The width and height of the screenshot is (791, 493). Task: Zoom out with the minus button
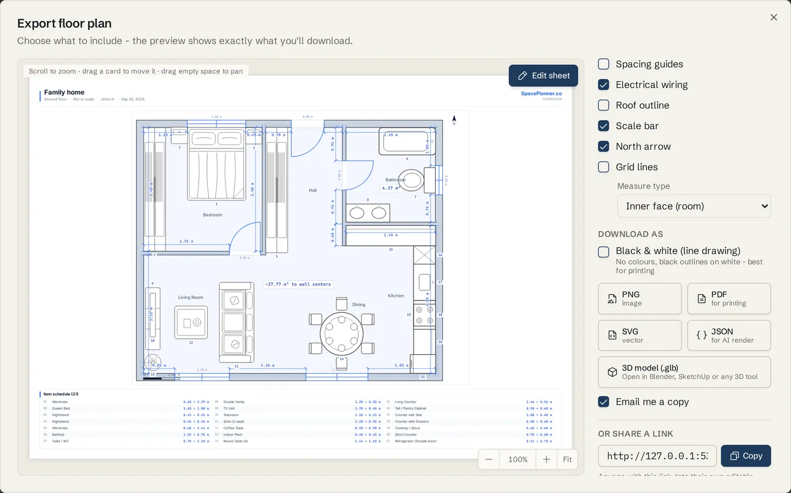(x=489, y=460)
